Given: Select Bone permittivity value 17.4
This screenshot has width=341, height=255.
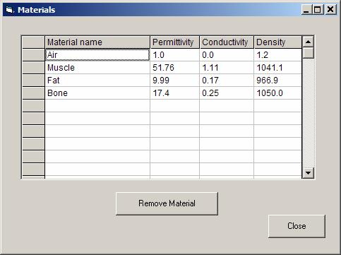Looking at the screenshot, I should tap(175, 93).
